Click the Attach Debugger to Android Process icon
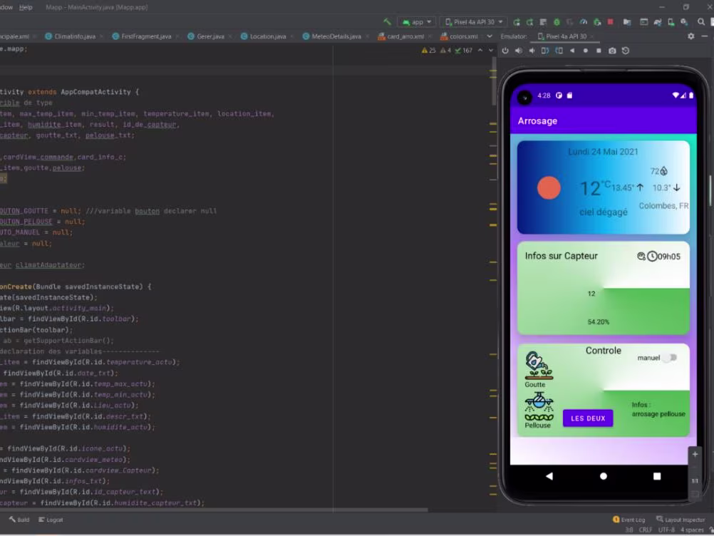Image resolution: width=714 pixels, height=536 pixels. point(597,22)
